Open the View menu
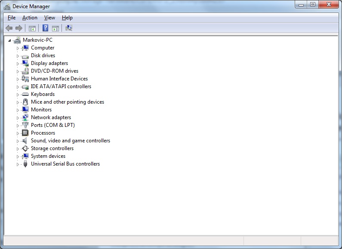This screenshot has height=249, width=342. click(49, 18)
